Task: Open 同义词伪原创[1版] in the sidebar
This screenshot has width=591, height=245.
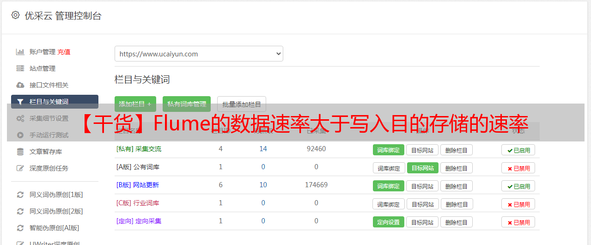Action: tap(56, 195)
